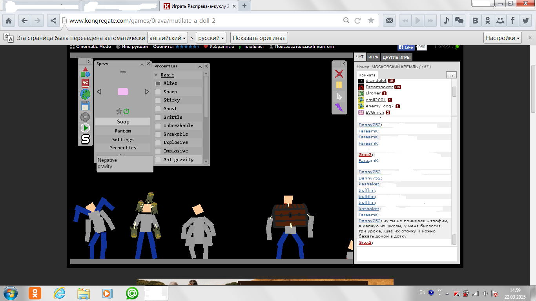The height and width of the screenshot is (301, 536).
Task: Switch to the ДРУГИЕ ИГРЫ tab
Action: point(397,57)
